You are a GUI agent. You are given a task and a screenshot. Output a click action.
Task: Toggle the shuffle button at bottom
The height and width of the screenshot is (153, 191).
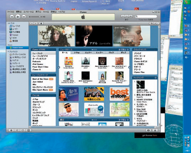click(17, 130)
